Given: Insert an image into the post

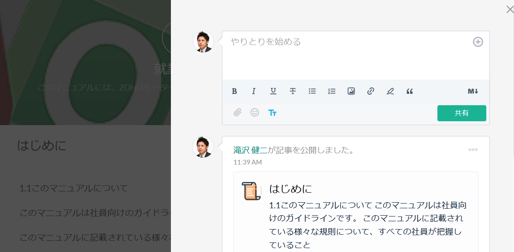Looking at the screenshot, I should [351, 91].
